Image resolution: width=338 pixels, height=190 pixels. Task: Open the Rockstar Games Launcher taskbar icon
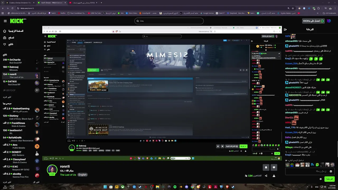[x=117, y=187]
